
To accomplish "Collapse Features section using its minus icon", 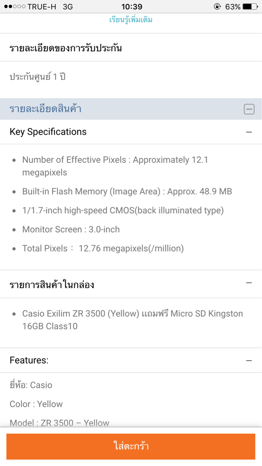I will click(x=249, y=361).
